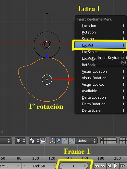Click the blue Z-axis manipulator arrow
Image resolution: width=127 pixels, height=169 pixels.
(x=47, y=56)
